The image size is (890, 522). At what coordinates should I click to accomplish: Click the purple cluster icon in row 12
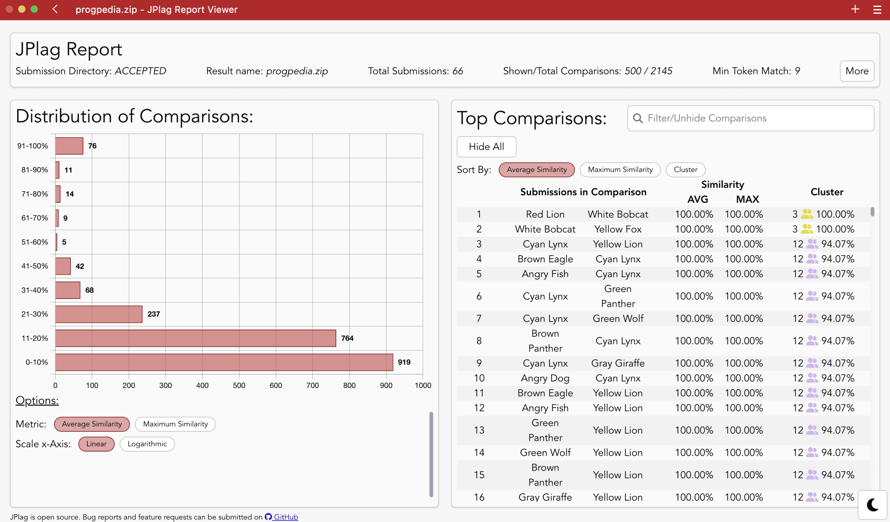coord(812,408)
